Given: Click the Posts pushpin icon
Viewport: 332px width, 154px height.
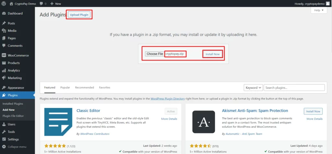Looking at the screenshot, I should (4, 23).
